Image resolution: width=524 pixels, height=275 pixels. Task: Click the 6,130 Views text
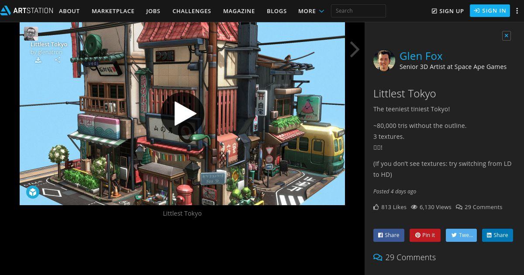tap(435, 207)
